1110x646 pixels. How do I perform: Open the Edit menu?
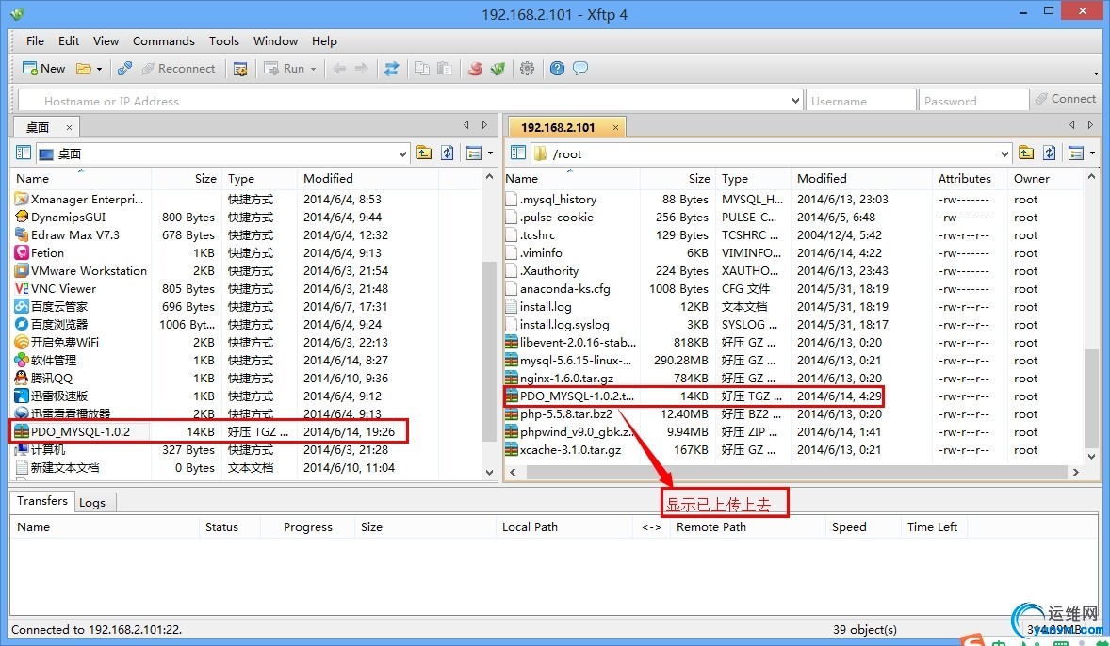69,41
